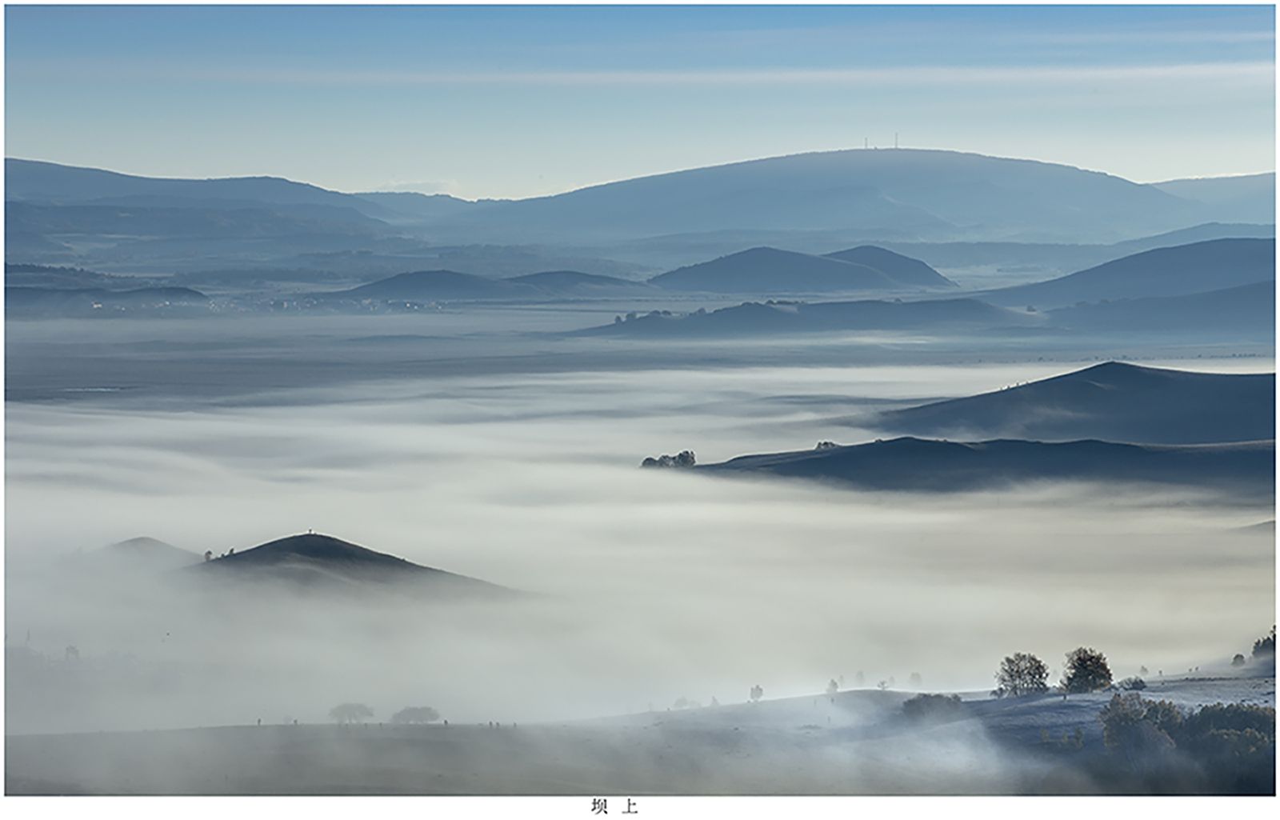Click the dark bush on the frosty foreground slope
This screenshot has height=820, width=1280.
point(931,705)
